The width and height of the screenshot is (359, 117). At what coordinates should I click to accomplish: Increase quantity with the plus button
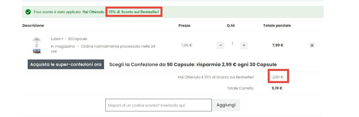coord(244,45)
